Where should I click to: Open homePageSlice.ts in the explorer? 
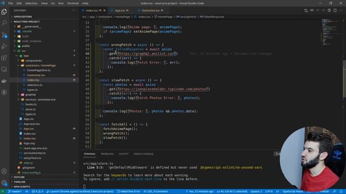[44, 70]
